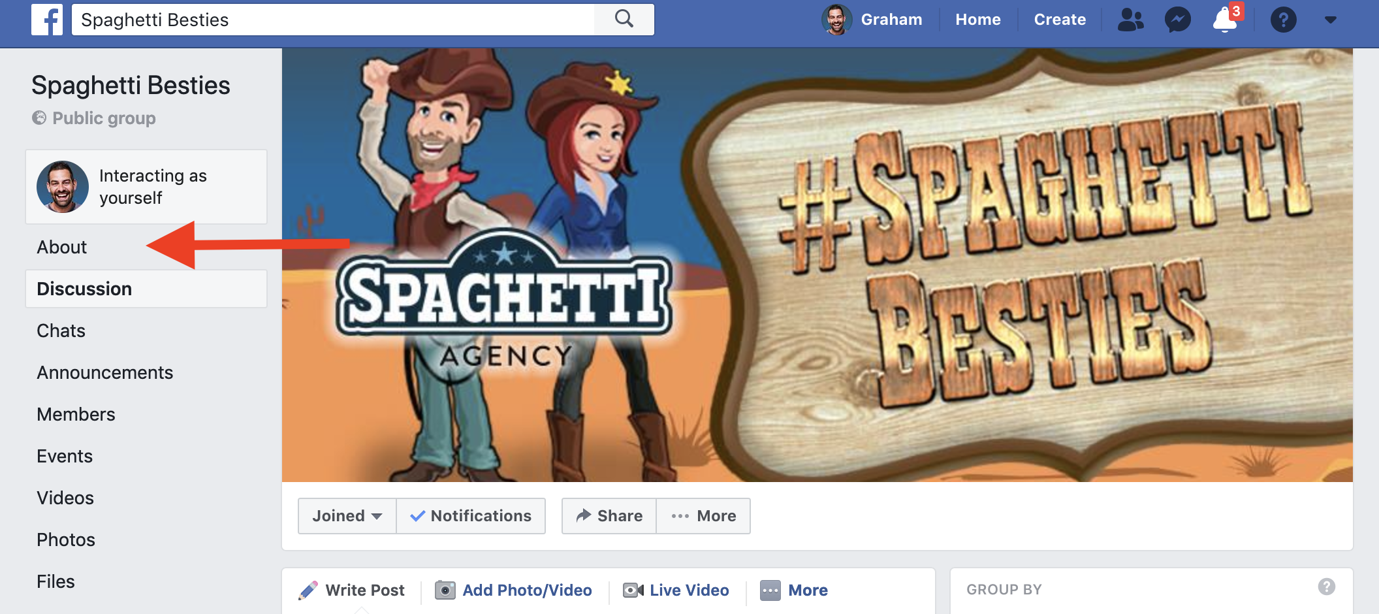Expand the More options next to Share
The width and height of the screenshot is (1379, 614).
pos(703,515)
